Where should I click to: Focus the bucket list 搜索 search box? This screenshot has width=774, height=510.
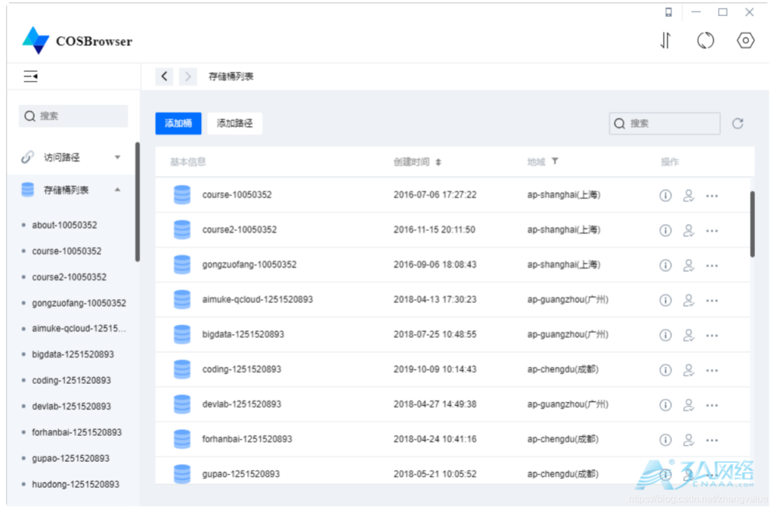[x=664, y=123]
